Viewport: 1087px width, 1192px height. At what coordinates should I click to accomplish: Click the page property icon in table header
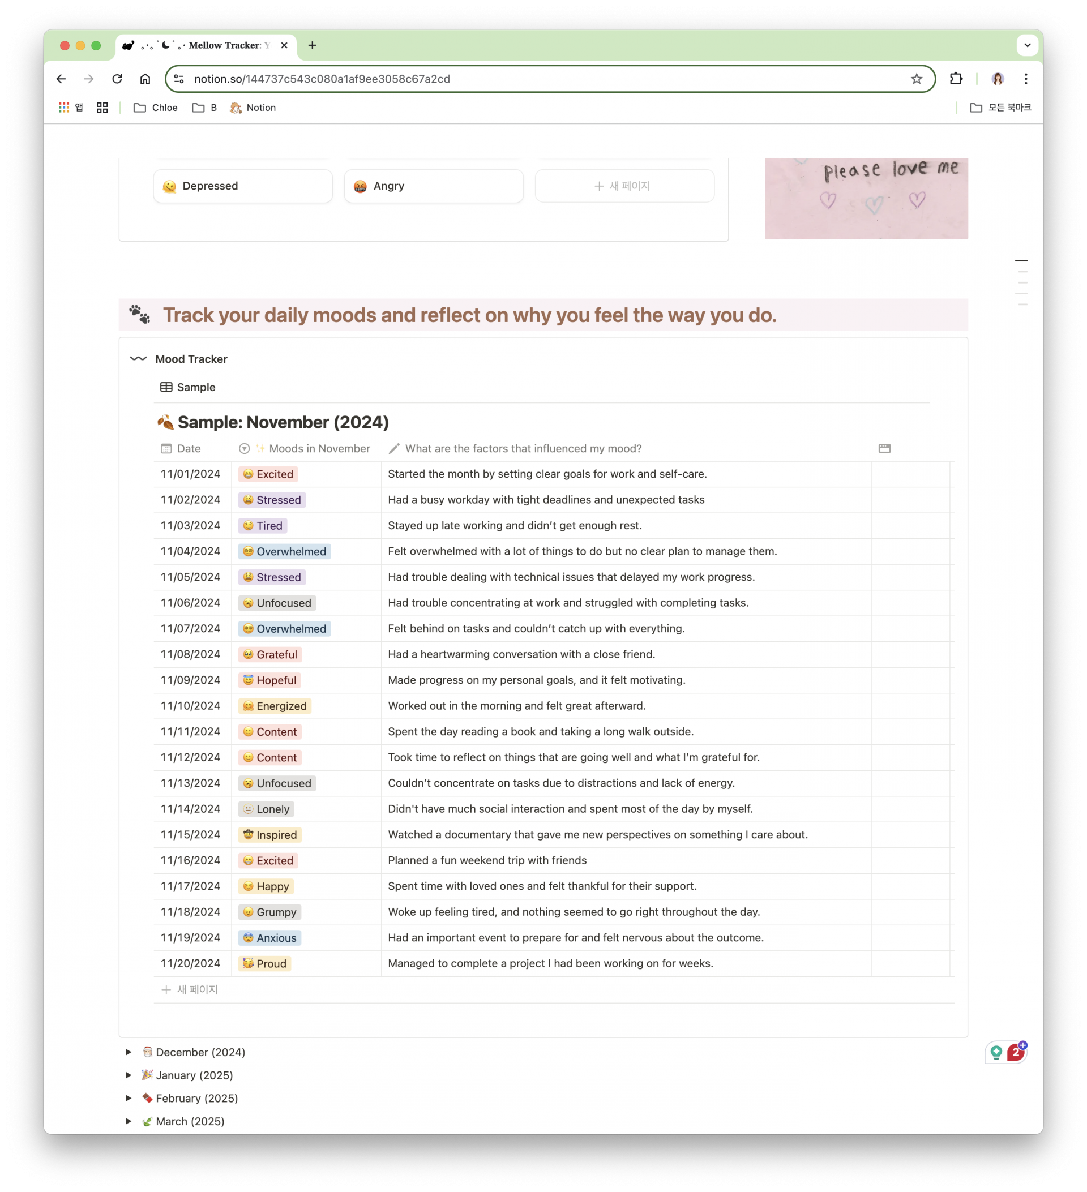[x=884, y=448]
